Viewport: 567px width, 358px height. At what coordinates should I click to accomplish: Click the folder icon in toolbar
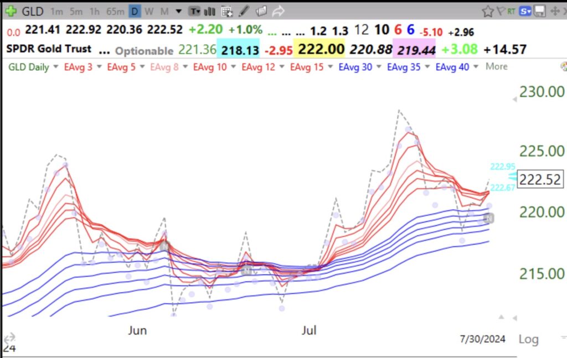[260, 11]
